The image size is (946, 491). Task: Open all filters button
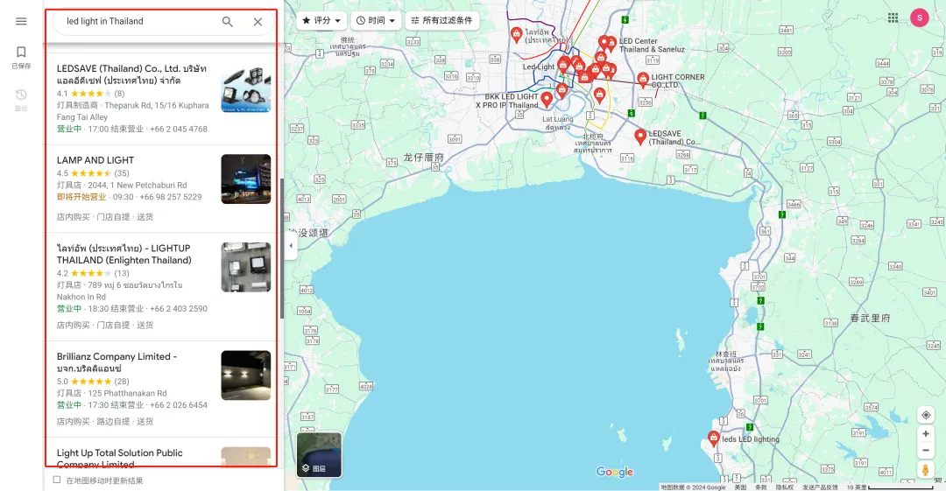click(441, 20)
